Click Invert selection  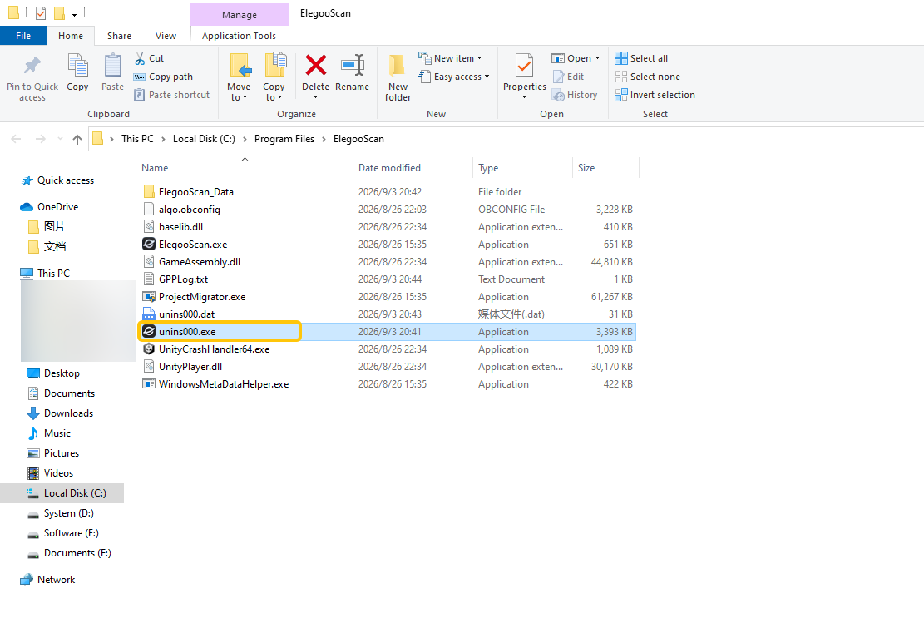655,95
